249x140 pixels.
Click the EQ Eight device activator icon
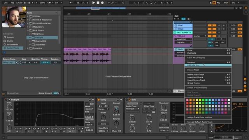[x=7, y=100]
